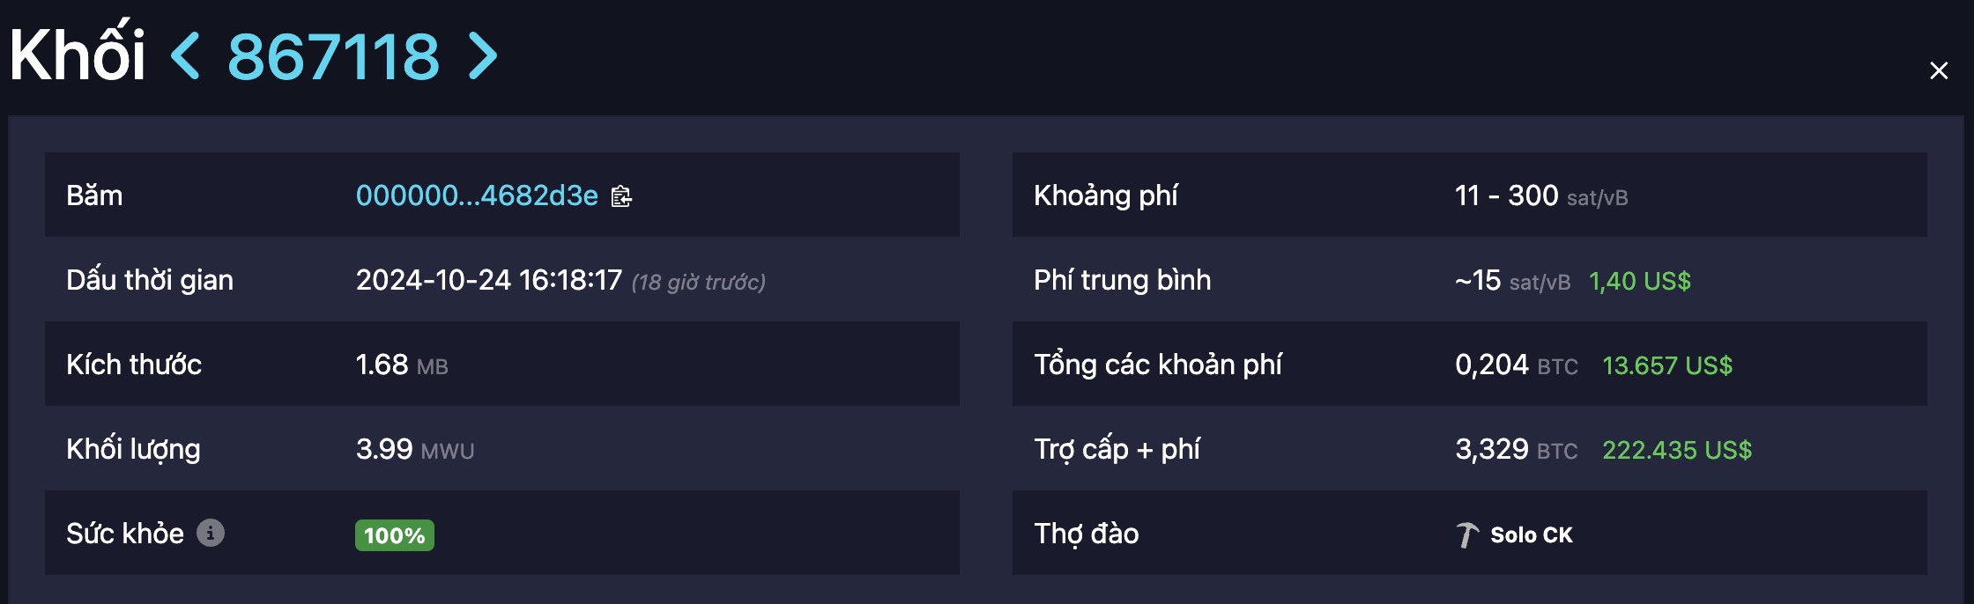Close the block details panel
This screenshot has height=604, width=1974.
point(1939,70)
